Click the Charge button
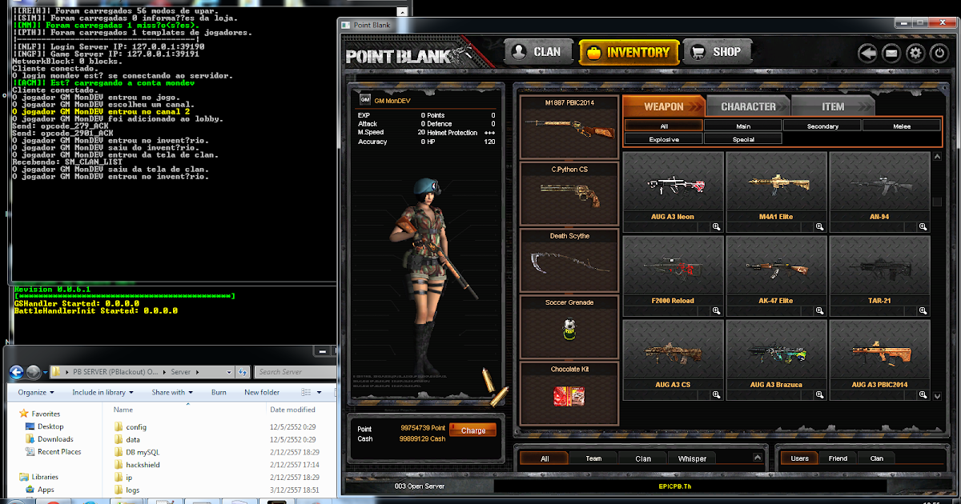Screen dimensions: 961x504 473,430
